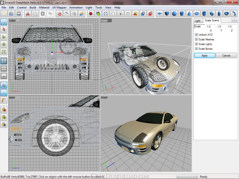Open the Animation menu
239x179 pixels.
click(76, 8)
